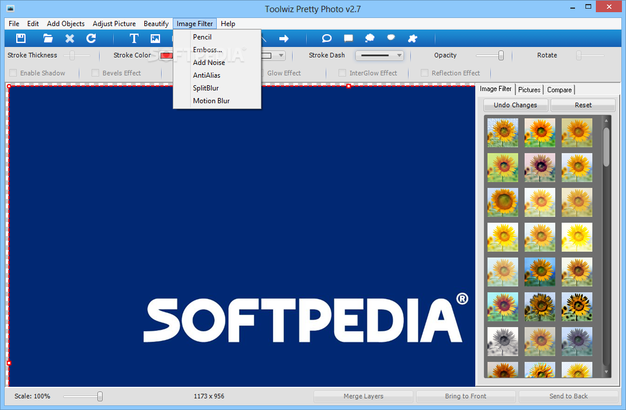
Task: Click the Undo Changes button
Action: point(515,105)
